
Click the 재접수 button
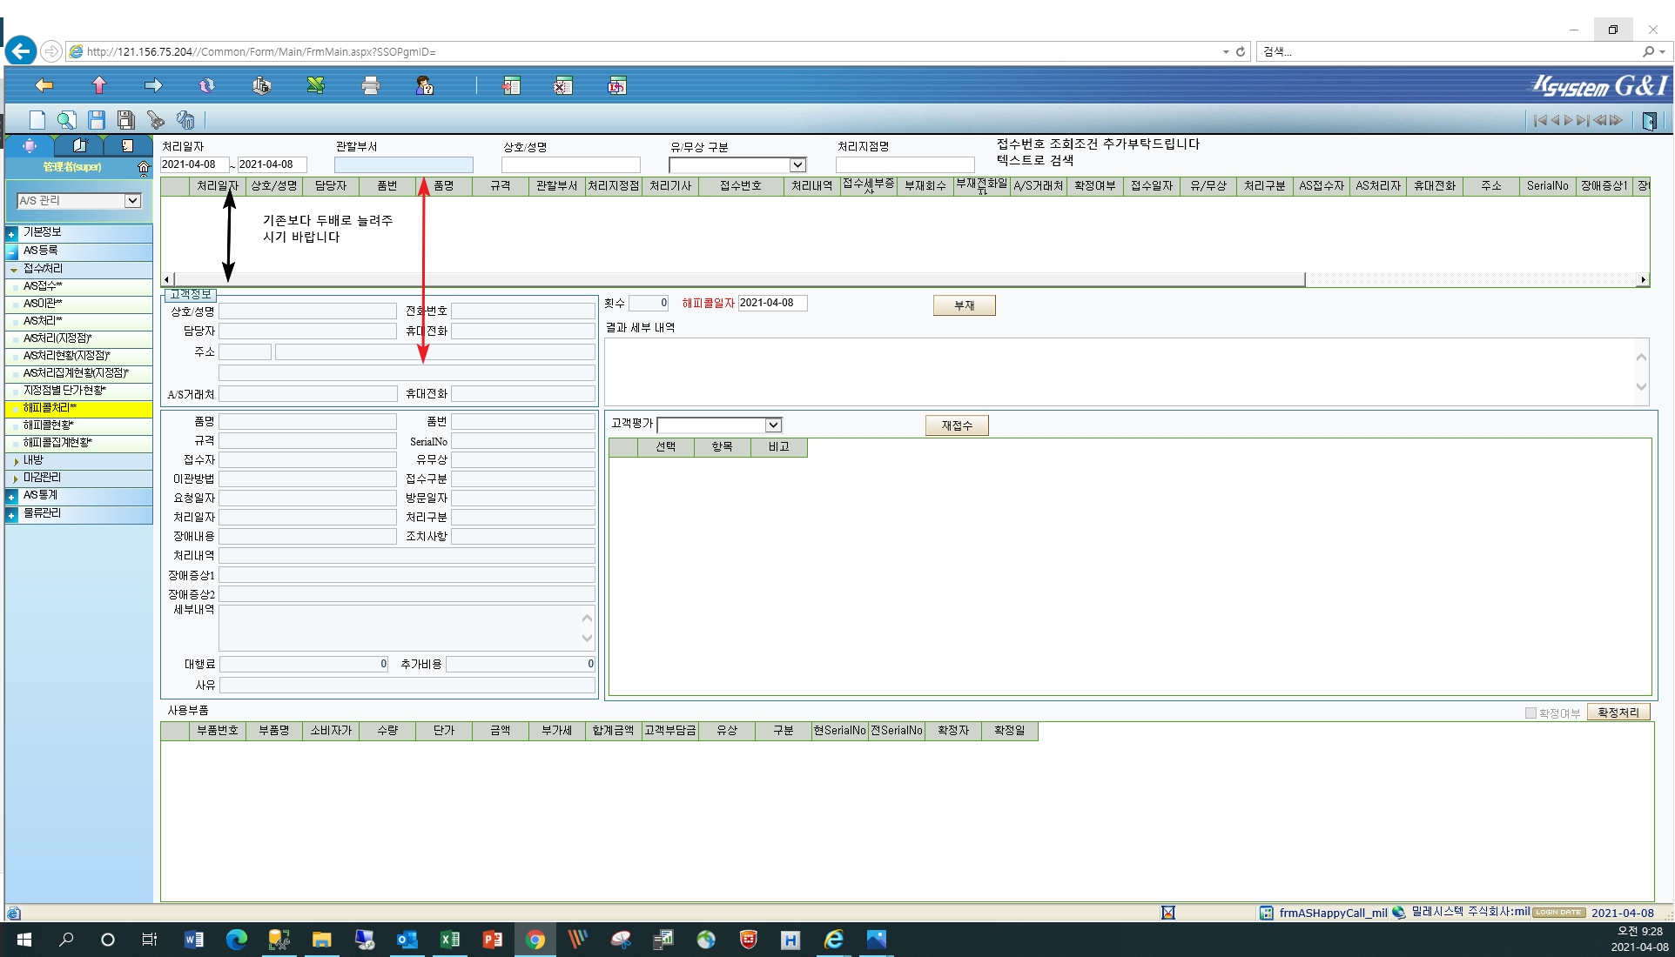[957, 425]
